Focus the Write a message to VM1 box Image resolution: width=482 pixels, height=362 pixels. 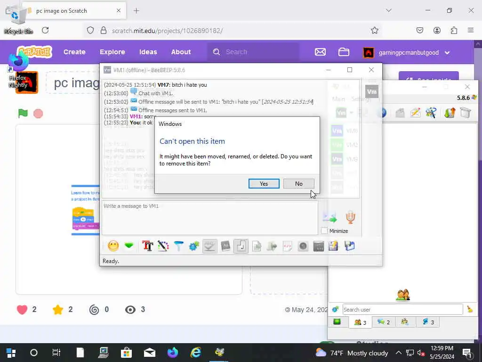coord(209,218)
